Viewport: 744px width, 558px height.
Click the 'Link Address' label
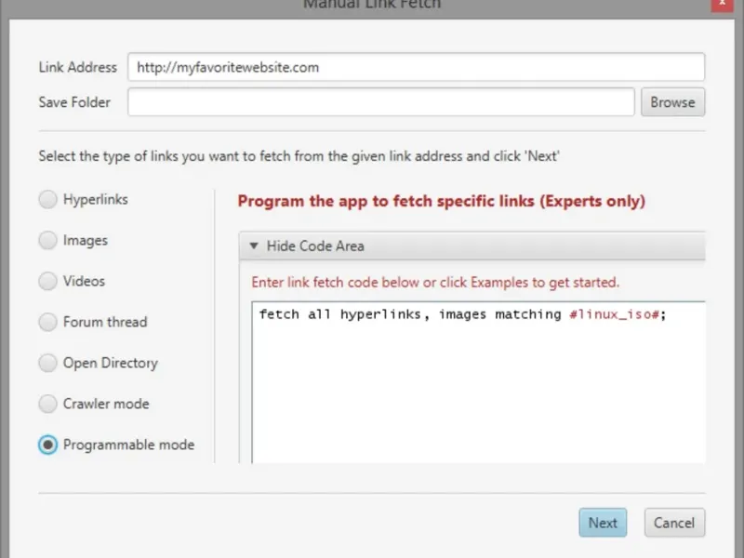pos(78,67)
